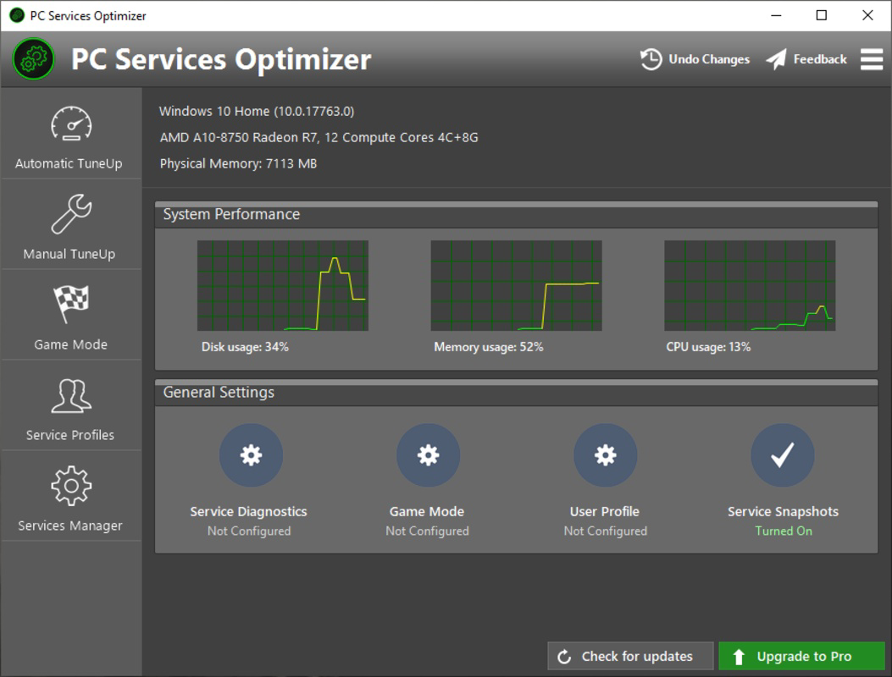Click the User Profile label
Screen dimensions: 892x677
(x=605, y=512)
